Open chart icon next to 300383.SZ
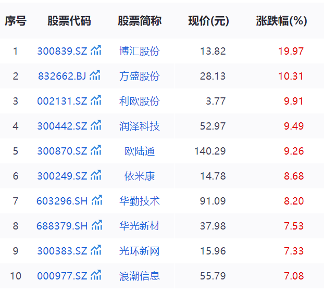The height and width of the screenshot is (293, 324). [96, 250]
